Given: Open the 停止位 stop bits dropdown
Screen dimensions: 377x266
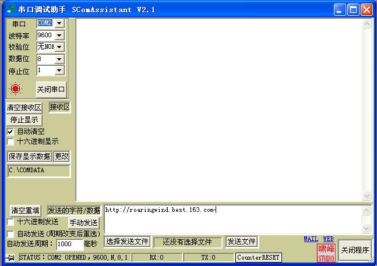Looking at the screenshot, I should tap(59, 70).
